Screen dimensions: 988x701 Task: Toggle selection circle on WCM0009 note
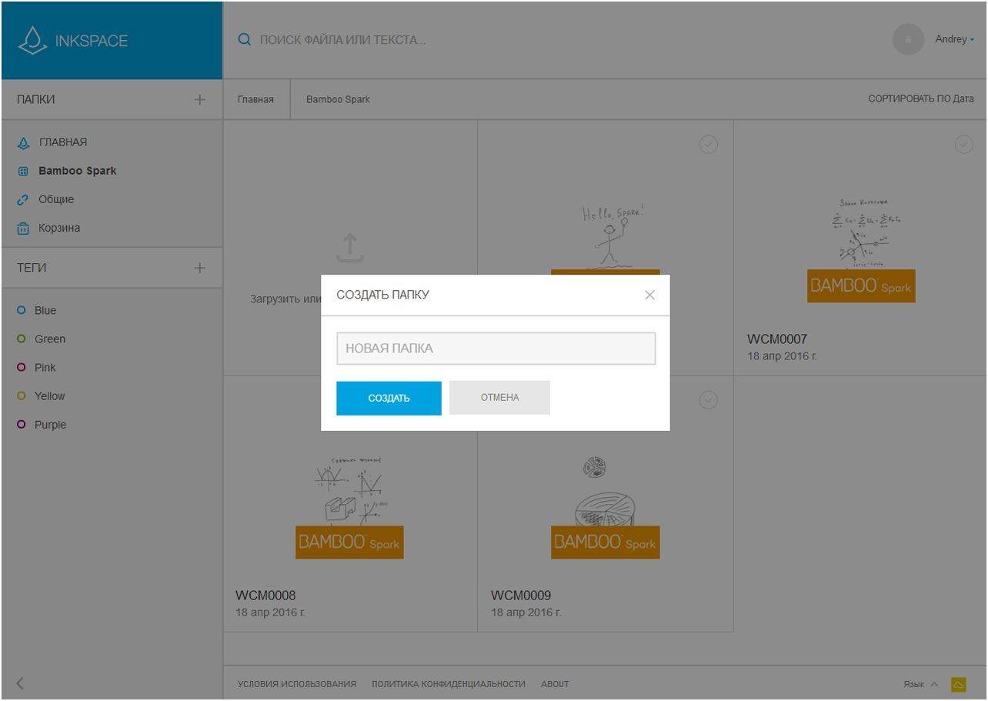click(708, 399)
